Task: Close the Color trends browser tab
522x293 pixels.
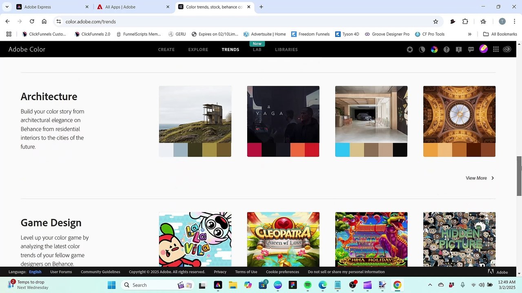Action: coord(249,7)
